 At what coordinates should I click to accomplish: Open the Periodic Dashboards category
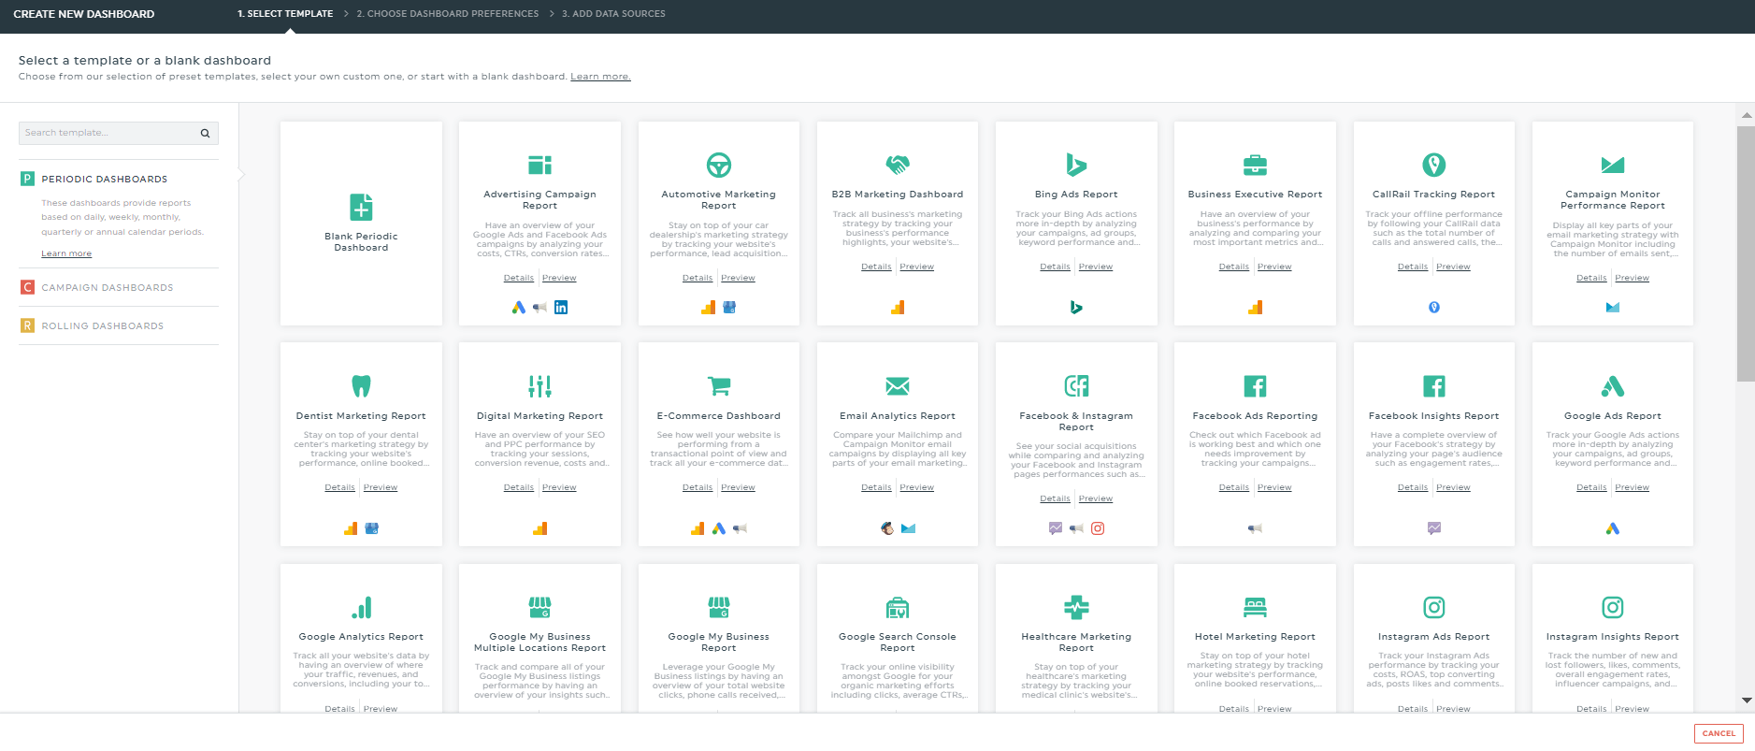pos(104,179)
